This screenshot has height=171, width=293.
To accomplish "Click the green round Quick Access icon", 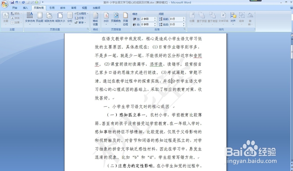I will (37, 2).
